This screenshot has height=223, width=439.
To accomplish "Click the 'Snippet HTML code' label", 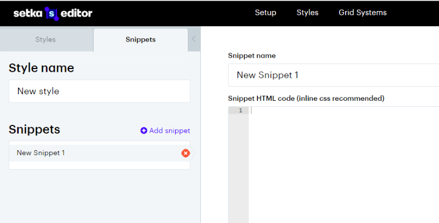I will pos(306,99).
